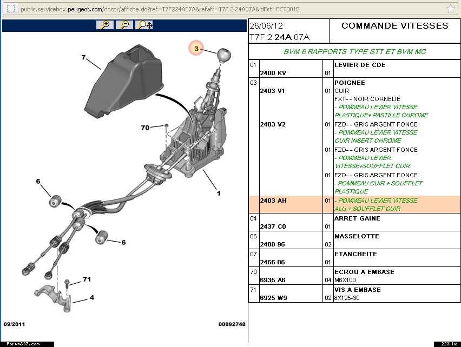Click the zoom out magnifier icon

tap(124, 25)
